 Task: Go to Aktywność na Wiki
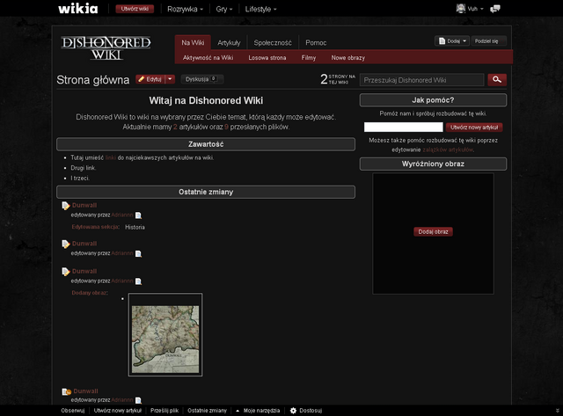(208, 58)
